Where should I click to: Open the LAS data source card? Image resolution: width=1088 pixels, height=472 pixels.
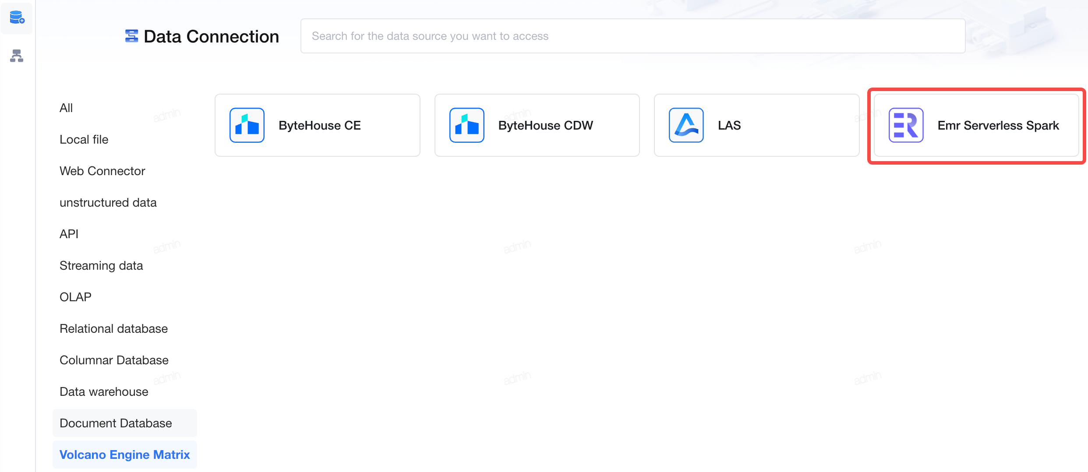tap(756, 125)
